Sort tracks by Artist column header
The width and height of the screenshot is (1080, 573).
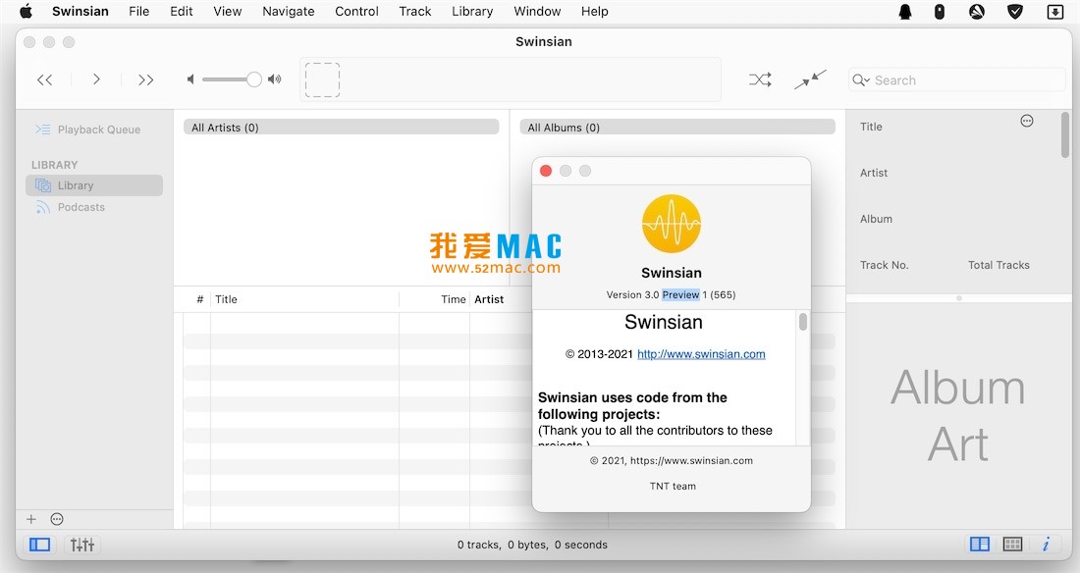click(x=489, y=299)
